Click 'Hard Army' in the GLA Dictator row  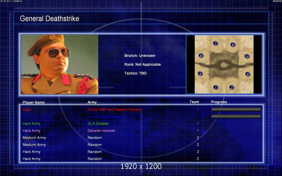(31, 123)
